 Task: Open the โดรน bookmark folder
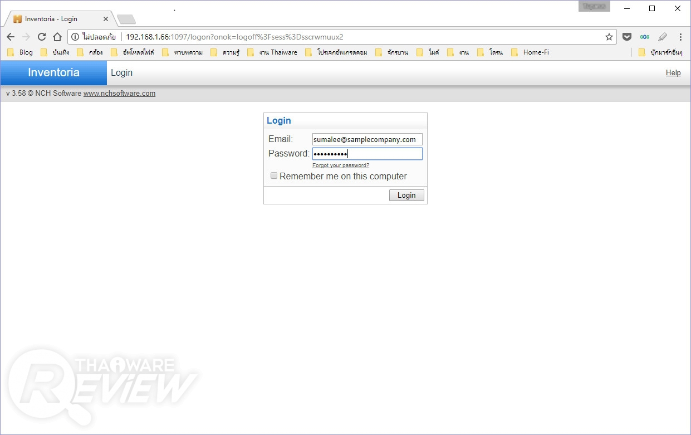490,52
